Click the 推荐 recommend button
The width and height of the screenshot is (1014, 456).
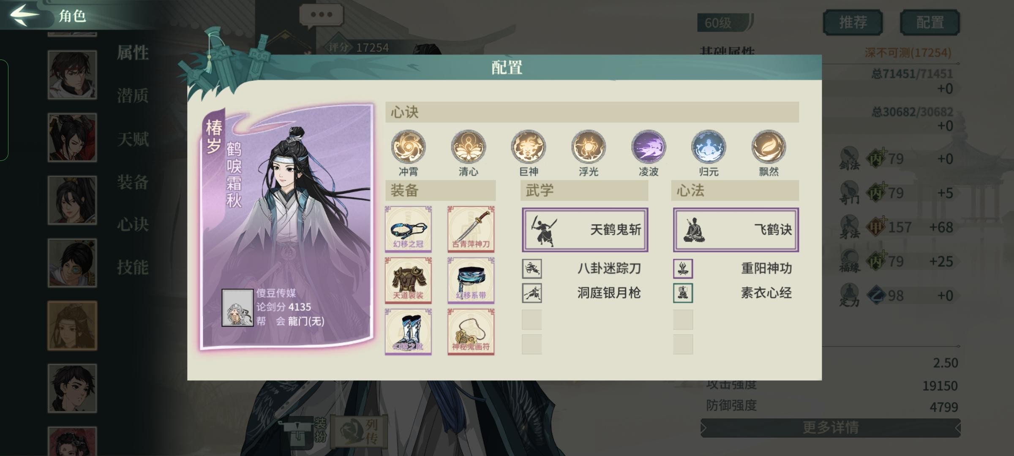[853, 22]
